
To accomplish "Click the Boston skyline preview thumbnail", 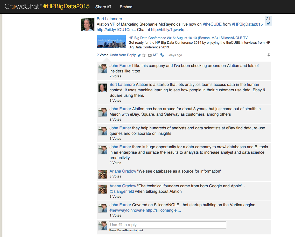I will 111,41.
